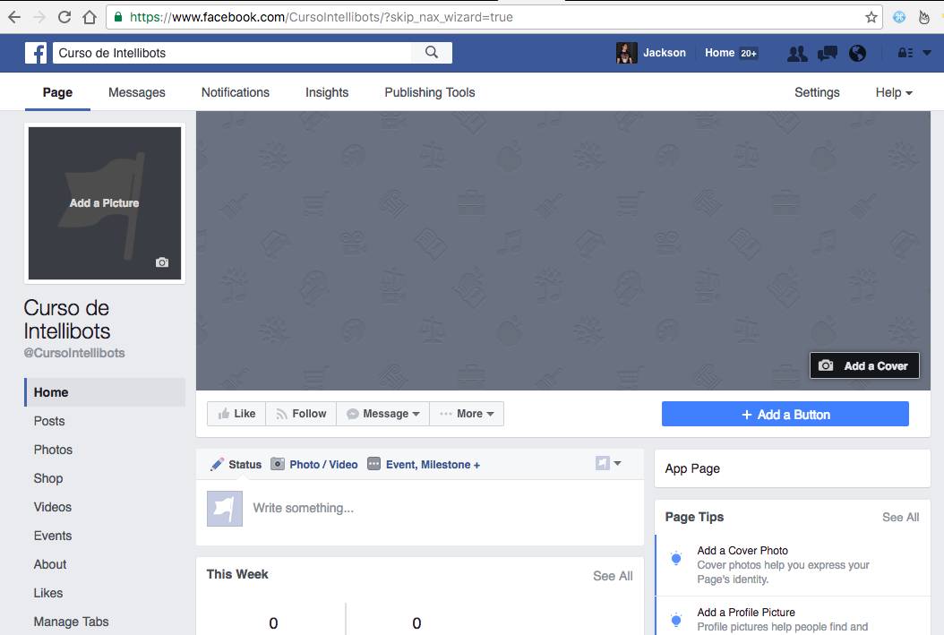
Task: Click the Add a Button button
Action: (785, 413)
